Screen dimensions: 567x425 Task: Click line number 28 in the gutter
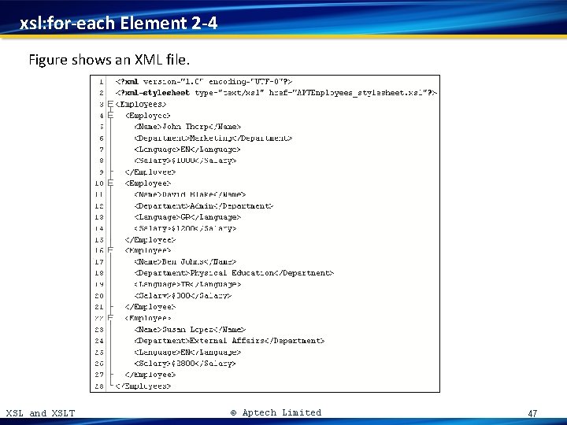(x=99, y=386)
